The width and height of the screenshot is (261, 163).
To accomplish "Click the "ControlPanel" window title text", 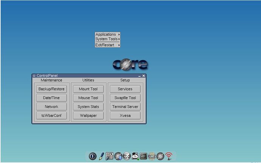I will tap(47, 76).
